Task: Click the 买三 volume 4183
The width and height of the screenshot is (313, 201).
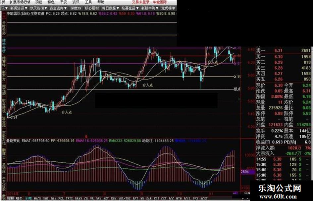Action: pos(306,68)
